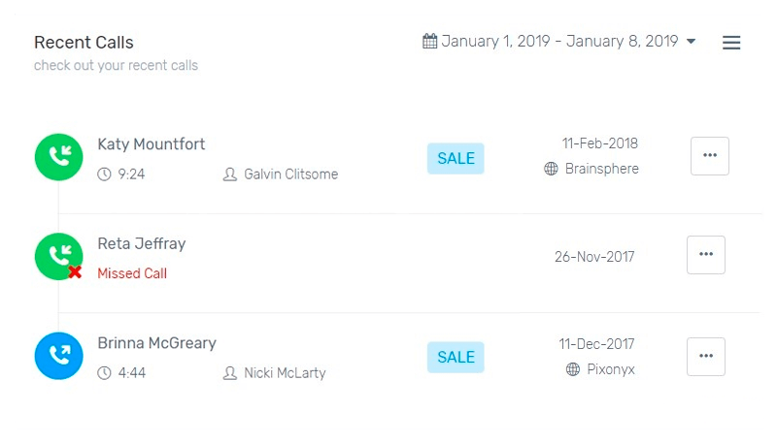Screen dimensions: 777x444
Task: Click Brinna McGreary's outgoing call icon
Action: coord(59,355)
